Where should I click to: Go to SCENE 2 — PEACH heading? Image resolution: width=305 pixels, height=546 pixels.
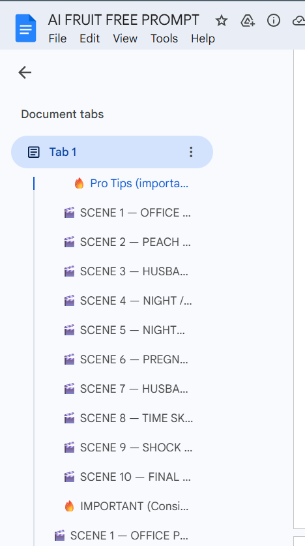128,242
